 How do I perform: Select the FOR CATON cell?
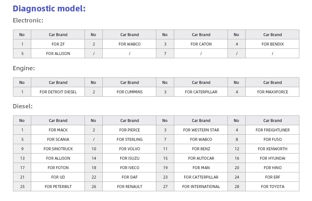[201, 44]
